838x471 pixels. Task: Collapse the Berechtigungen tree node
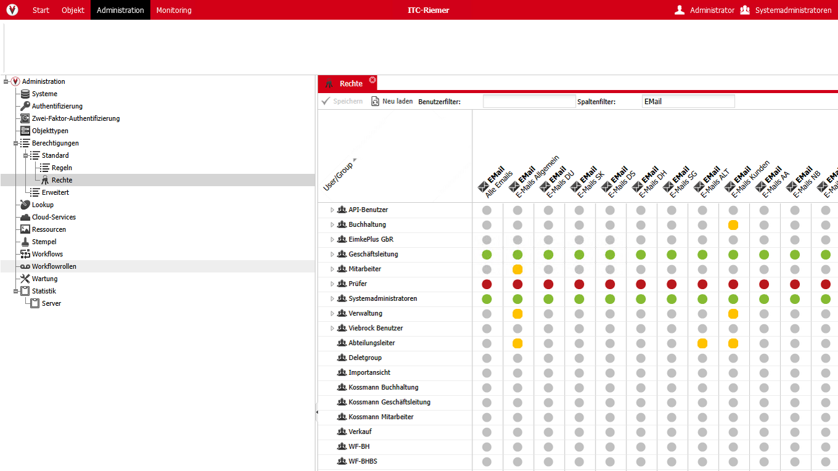pyautogui.click(x=16, y=143)
